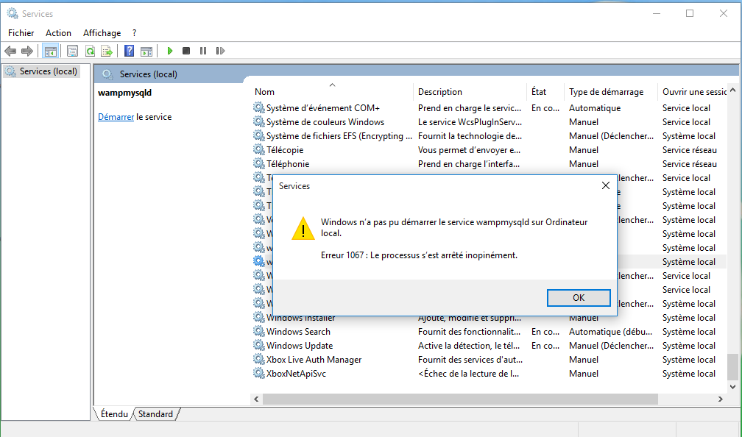Toggle the show/hide console tree button
742x437 pixels.
(51, 51)
